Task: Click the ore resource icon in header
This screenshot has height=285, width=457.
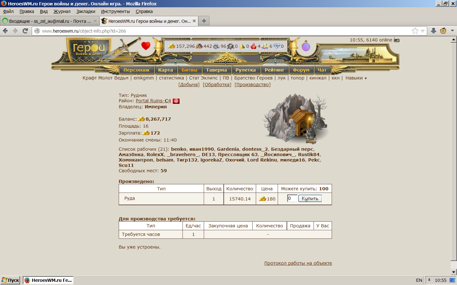Action: click(x=216, y=46)
